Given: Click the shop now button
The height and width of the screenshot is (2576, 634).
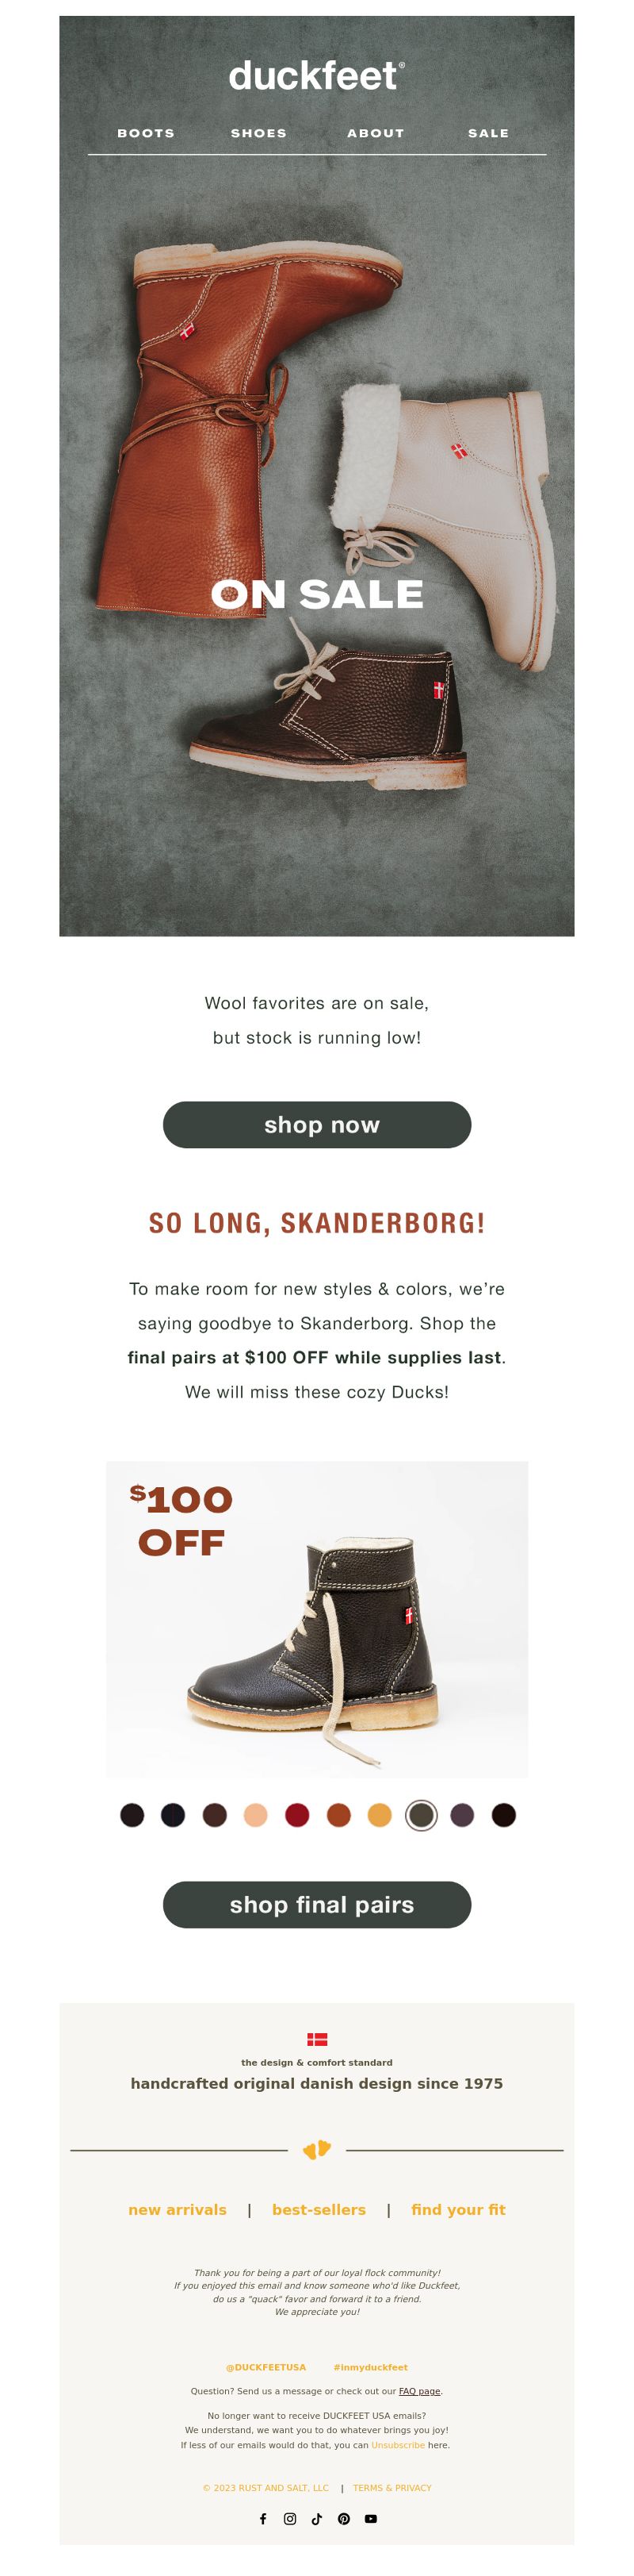Looking at the screenshot, I should tap(316, 1124).
